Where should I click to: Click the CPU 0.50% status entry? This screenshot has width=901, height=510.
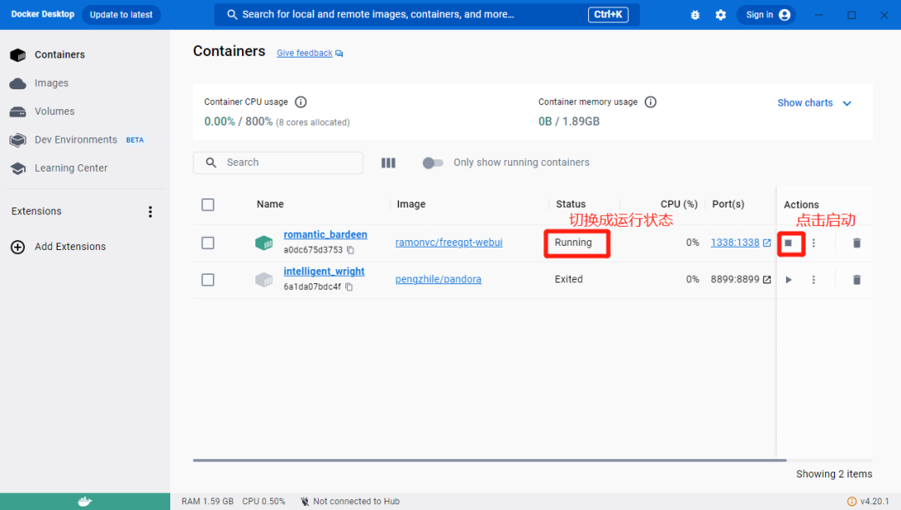(x=264, y=502)
